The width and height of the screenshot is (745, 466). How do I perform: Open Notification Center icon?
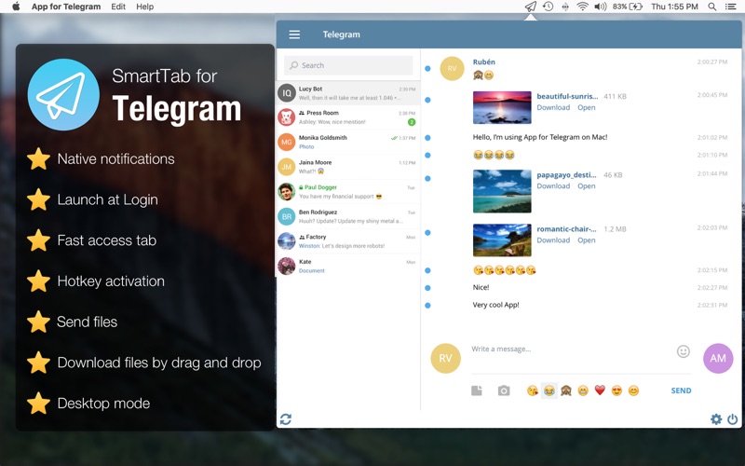pos(731,7)
